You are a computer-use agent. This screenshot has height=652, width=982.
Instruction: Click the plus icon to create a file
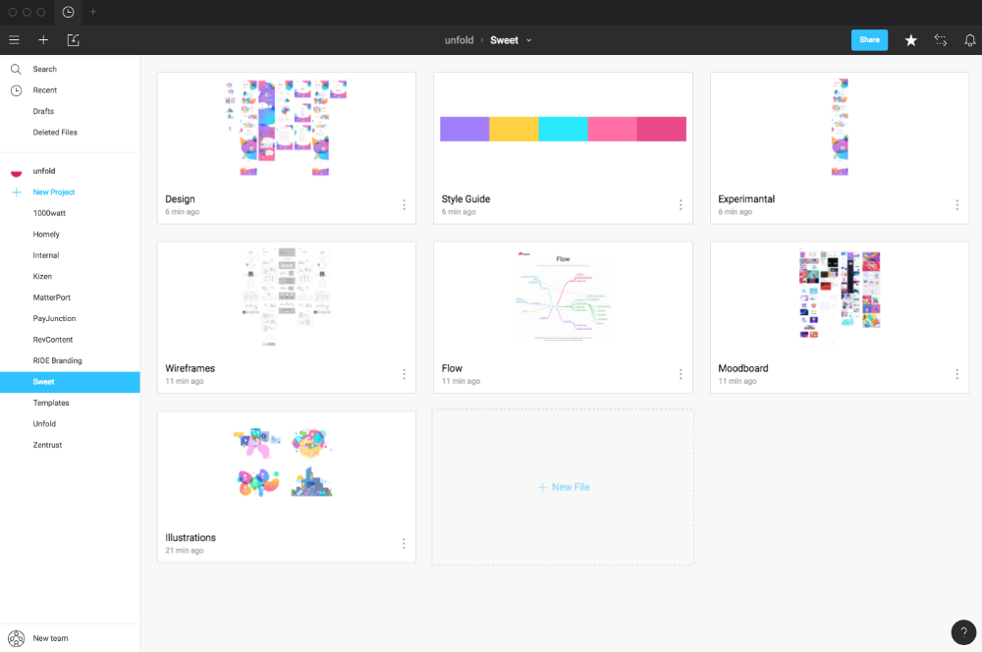coord(43,40)
